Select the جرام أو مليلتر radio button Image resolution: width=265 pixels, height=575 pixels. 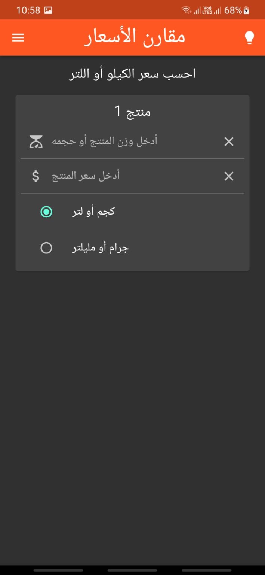pos(46,248)
